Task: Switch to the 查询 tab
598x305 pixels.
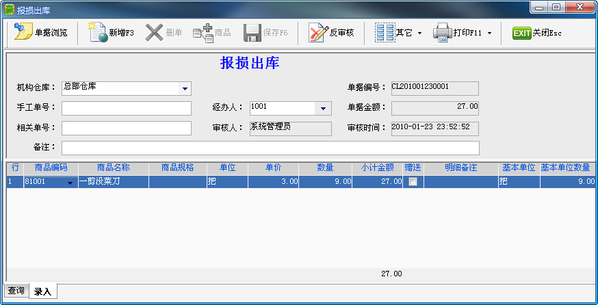Action: [16, 291]
